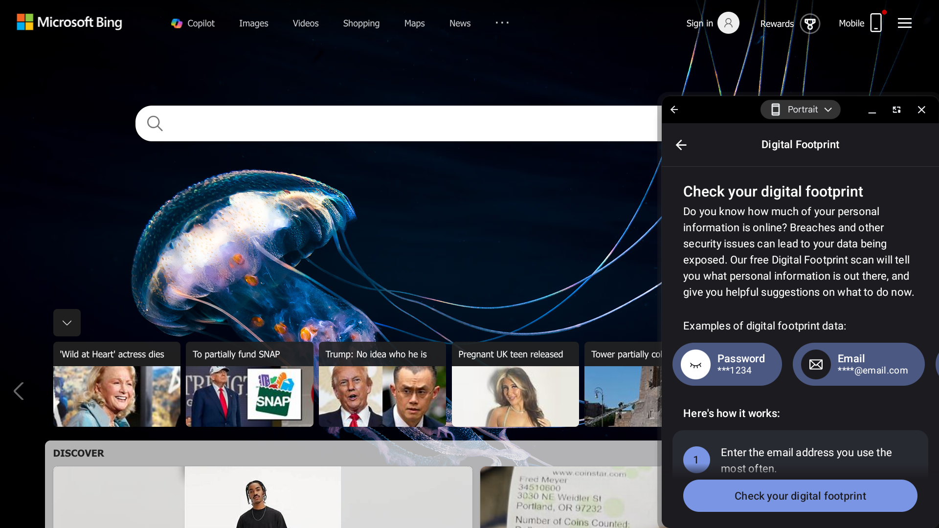939x528 pixels.
Task: Click the Email example chip
Action: [859, 364]
